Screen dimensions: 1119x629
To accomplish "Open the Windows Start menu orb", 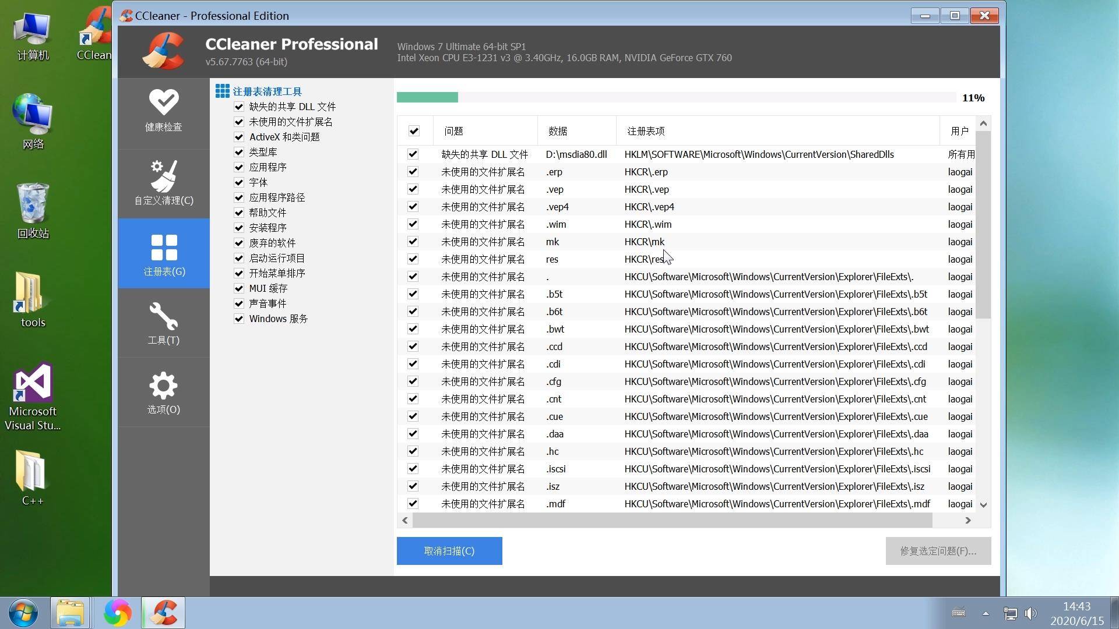I will 24,613.
